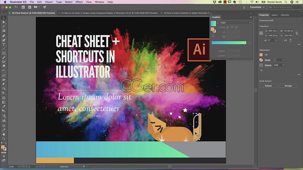Select the Rotate tool
The height and width of the screenshot is (170, 303).
(x=4, y=71)
